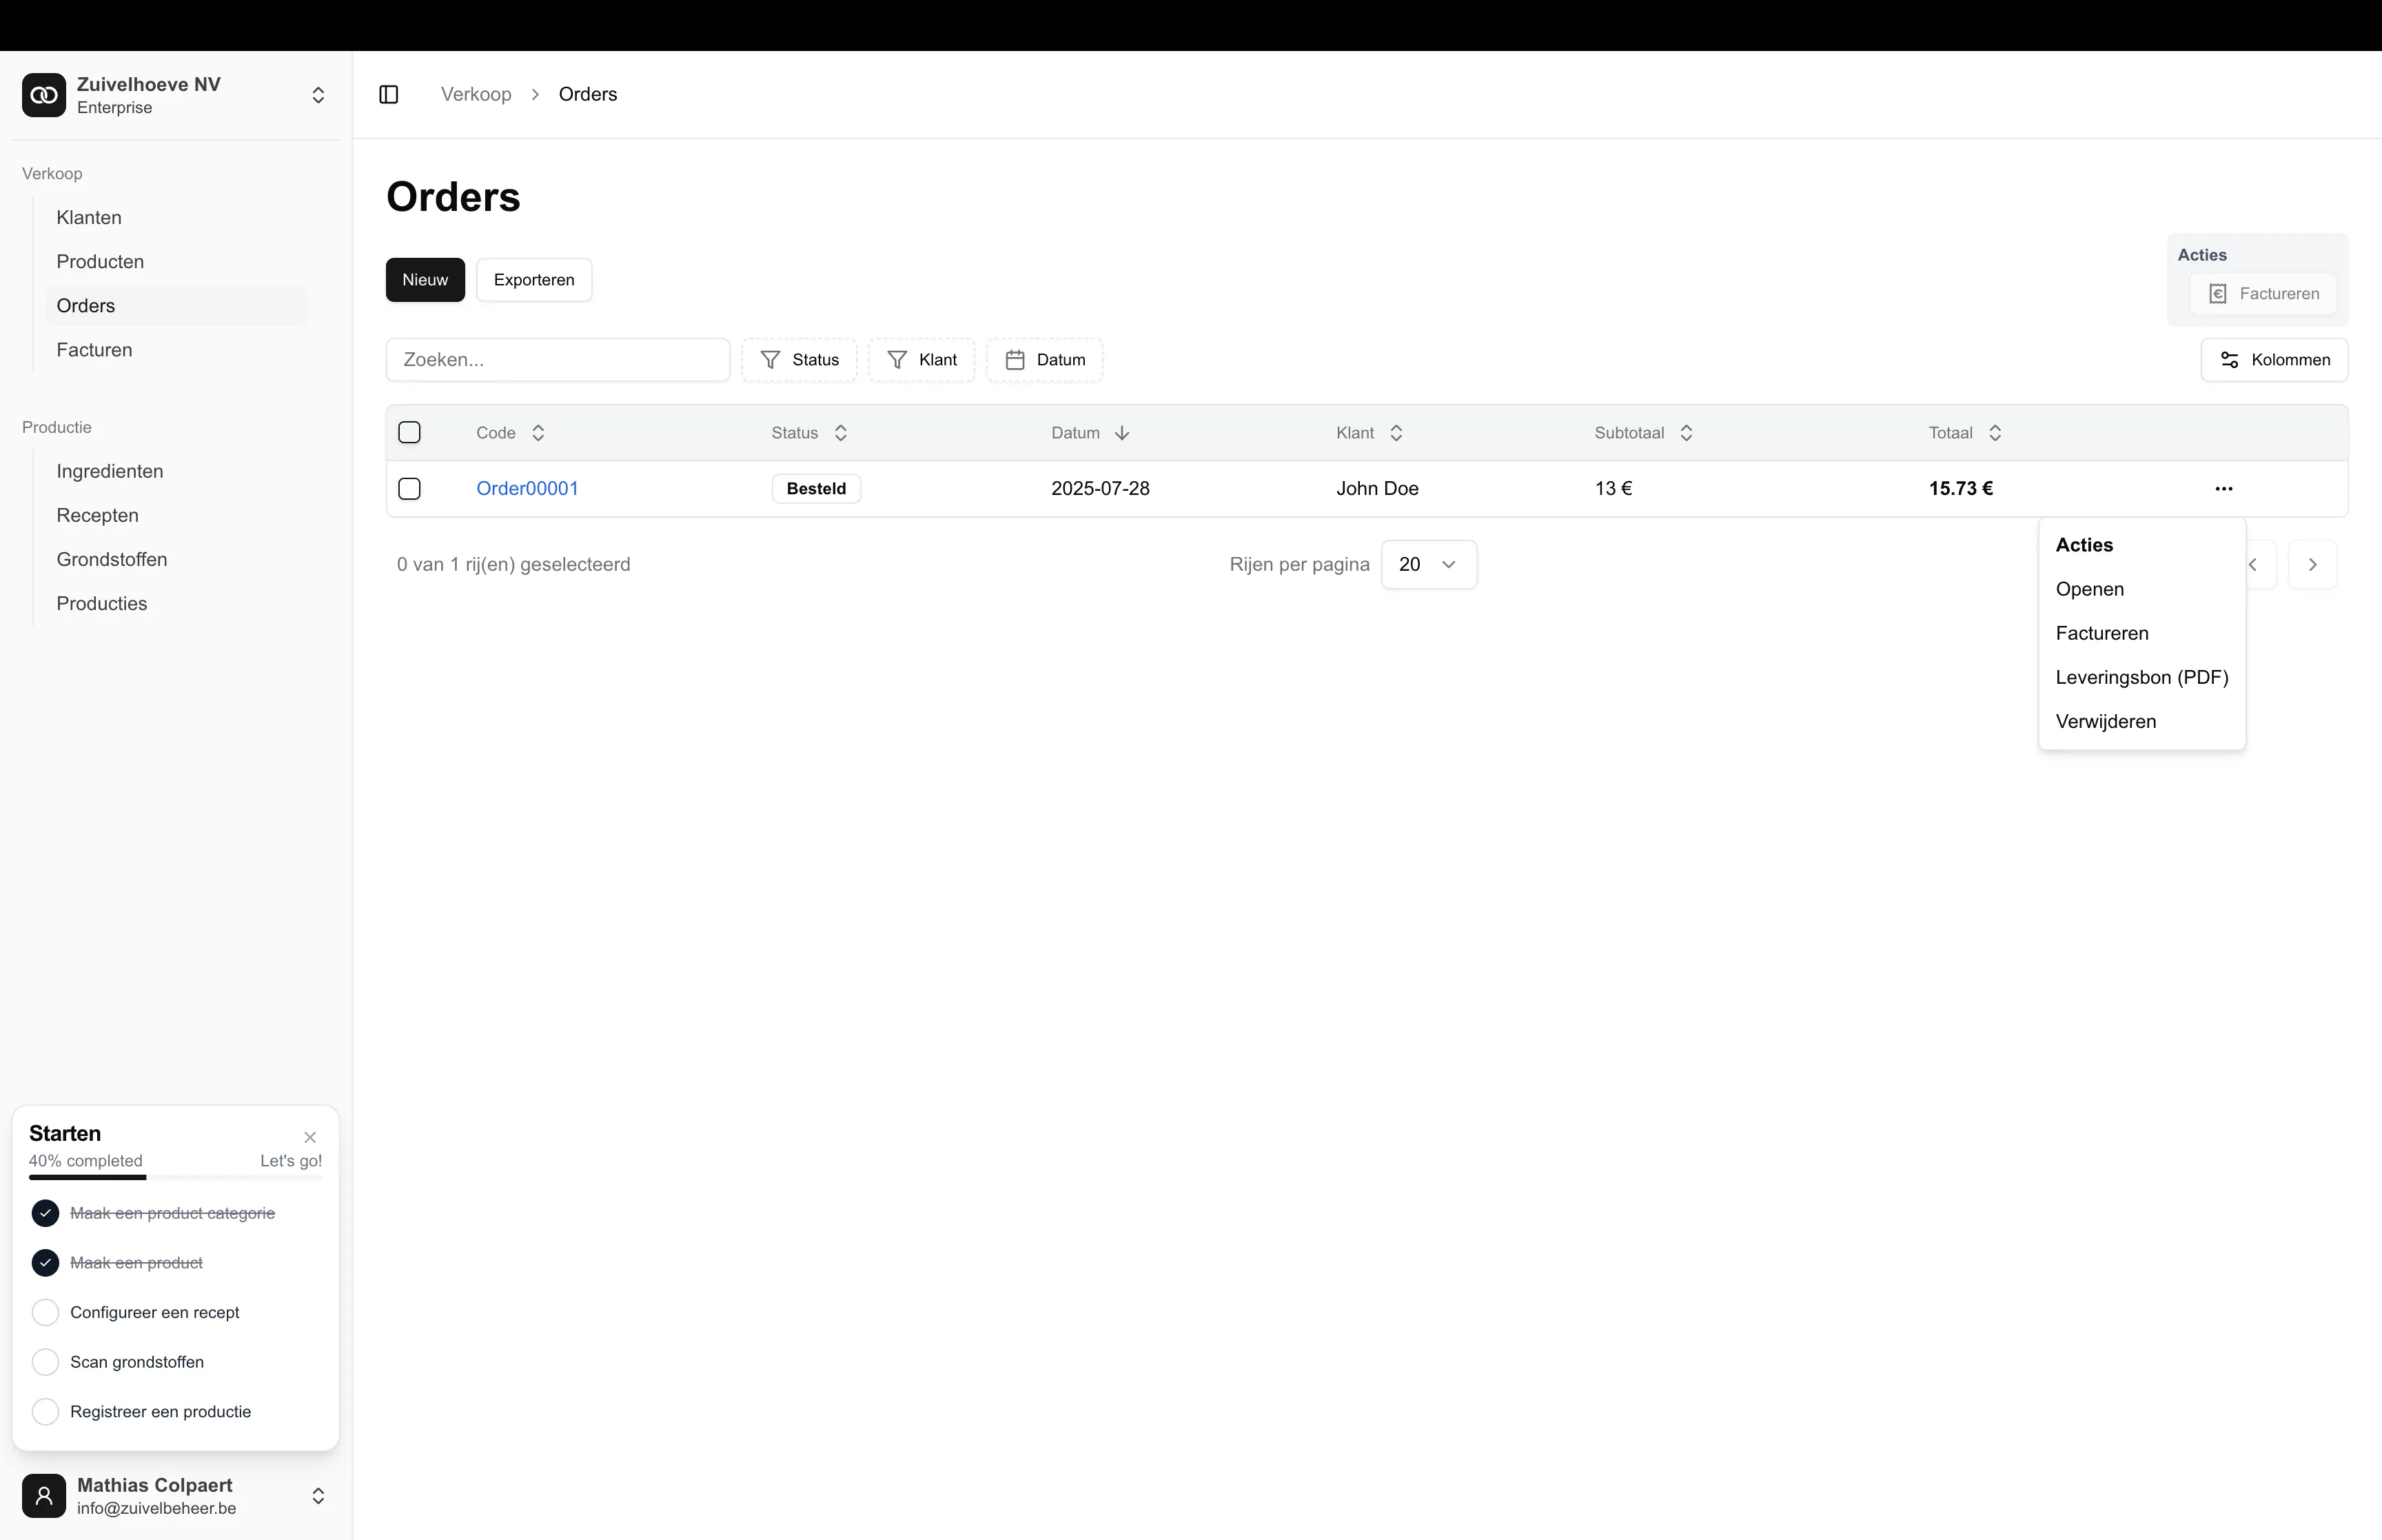Screen dimensions: 2382x1540
Task: Click the 40% completed progress bar
Action: [x=176, y=1177]
